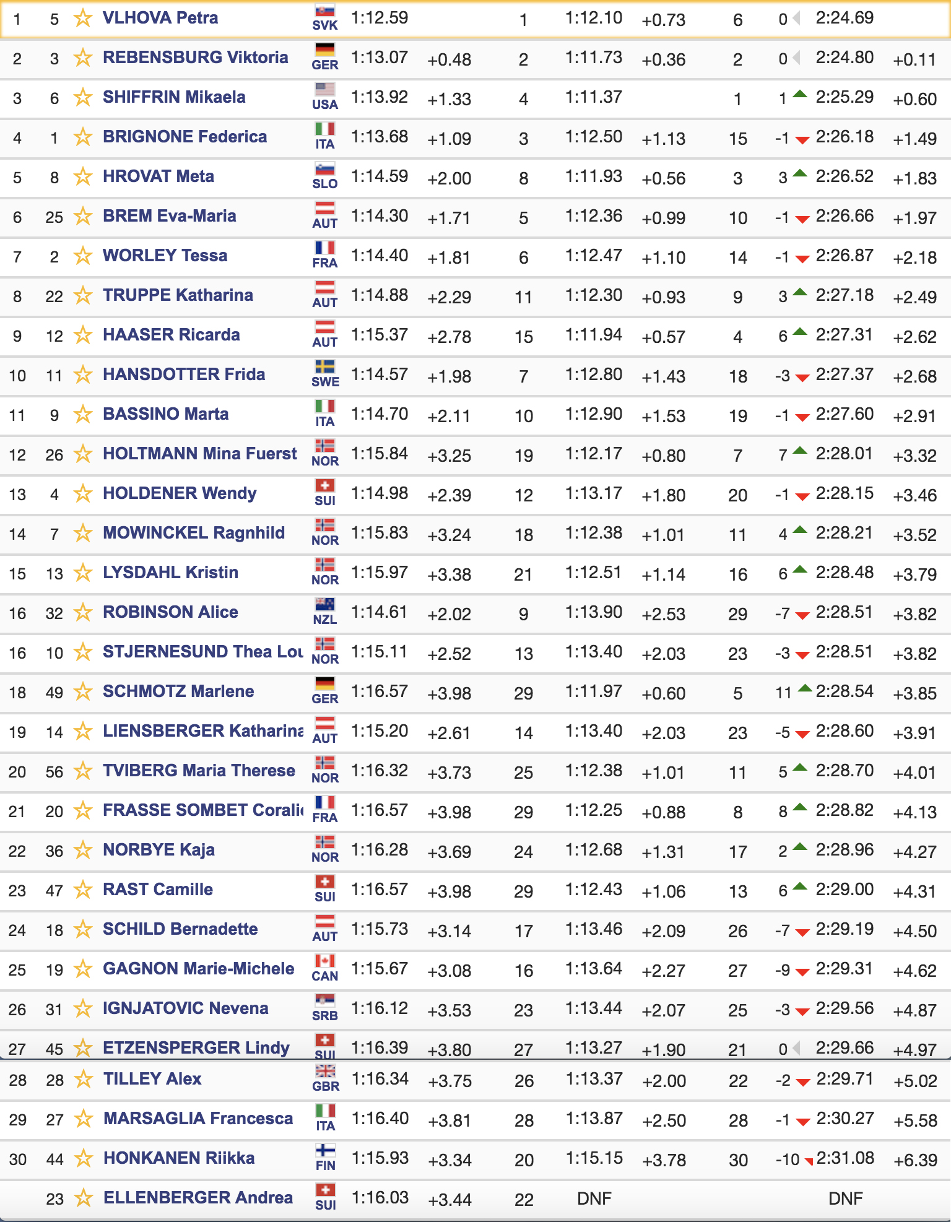
Task: Click the SWE flag for HANSDOTTER Frida
Action: pos(325,366)
